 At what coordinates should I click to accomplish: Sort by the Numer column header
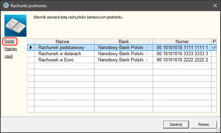click(x=182, y=42)
